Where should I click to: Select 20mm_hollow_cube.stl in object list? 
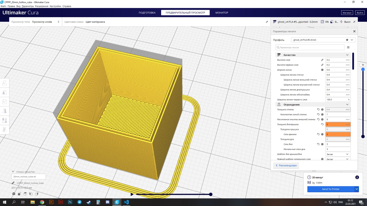(x=28, y=177)
